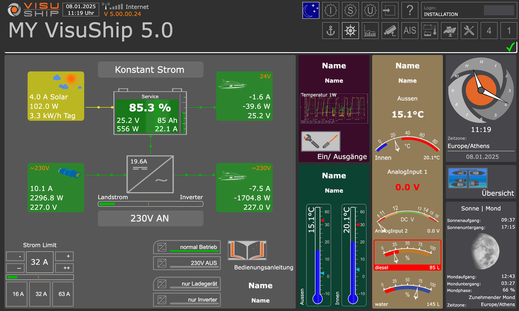Click the circled U toolbar icon
519x311 pixels.
(x=370, y=11)
